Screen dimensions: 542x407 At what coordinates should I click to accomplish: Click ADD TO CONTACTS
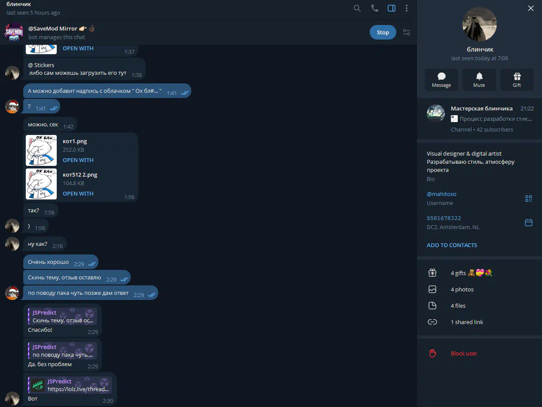pos(452,245)
